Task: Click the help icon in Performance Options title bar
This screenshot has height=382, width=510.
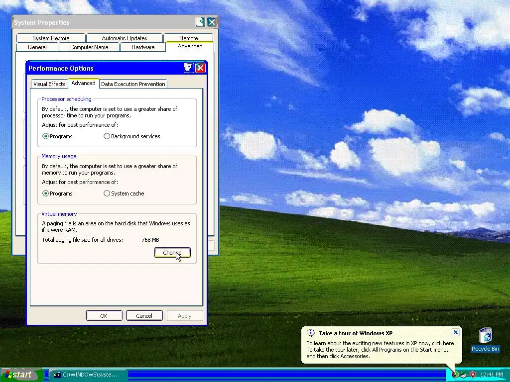Action: (189, 68)
